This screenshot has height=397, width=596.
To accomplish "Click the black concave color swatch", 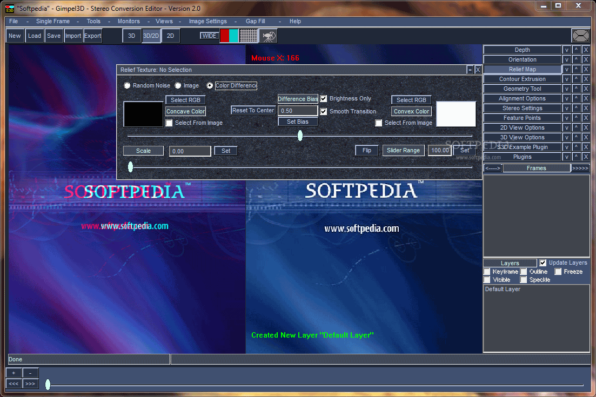I will [143, 114].
